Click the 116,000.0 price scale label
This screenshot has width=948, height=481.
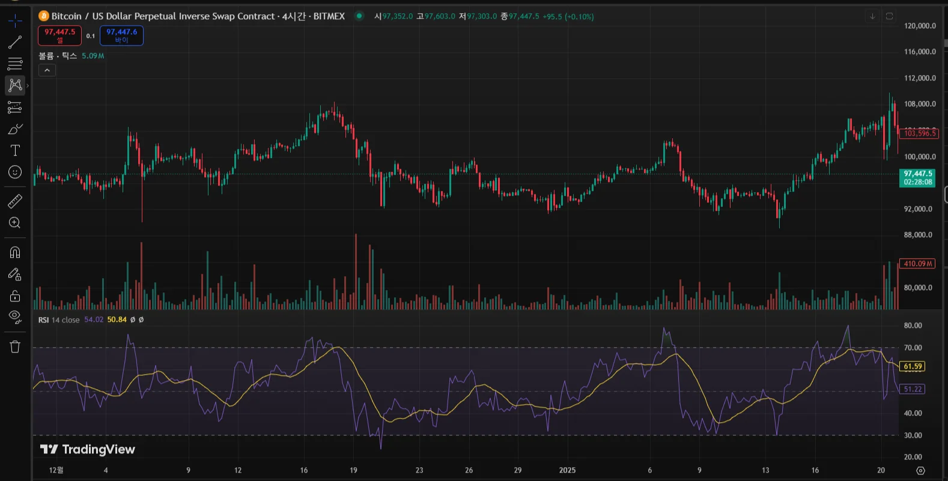coord(920,52)
